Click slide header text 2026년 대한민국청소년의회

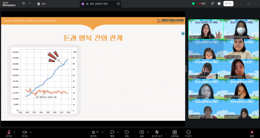(30, 21)
